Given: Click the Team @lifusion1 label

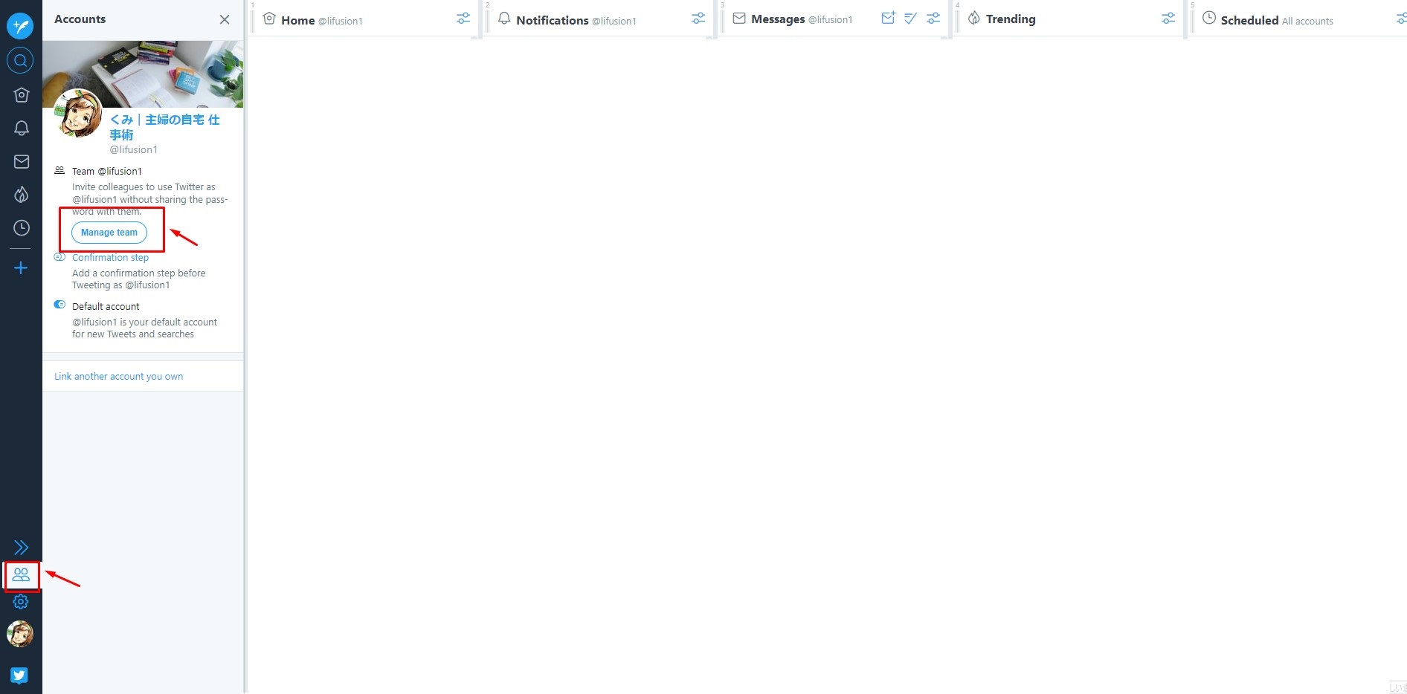Looking at the screenshot, I should pos(107,171).
